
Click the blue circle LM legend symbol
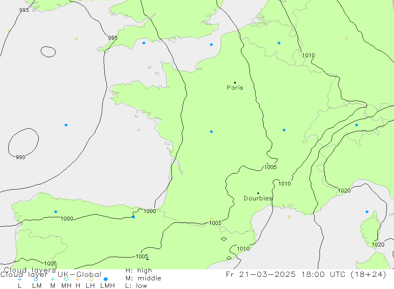click(36, 279)
